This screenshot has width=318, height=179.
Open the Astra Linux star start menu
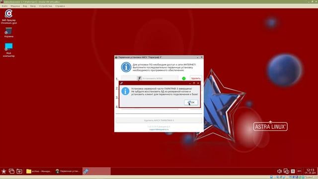[3, 171]
